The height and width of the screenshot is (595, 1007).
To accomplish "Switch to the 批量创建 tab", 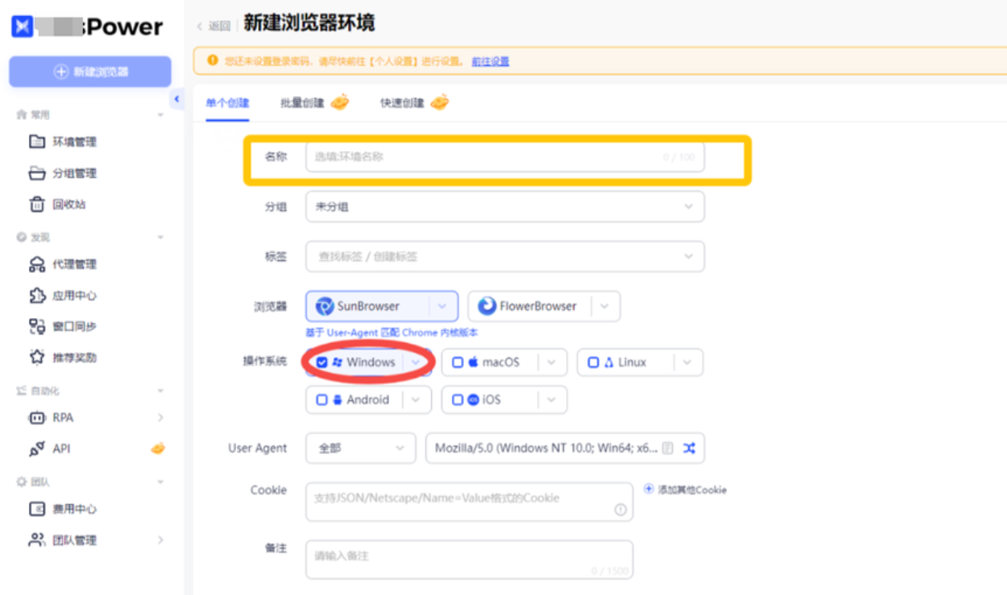I will pyautogui.click(x=303, y=103).
